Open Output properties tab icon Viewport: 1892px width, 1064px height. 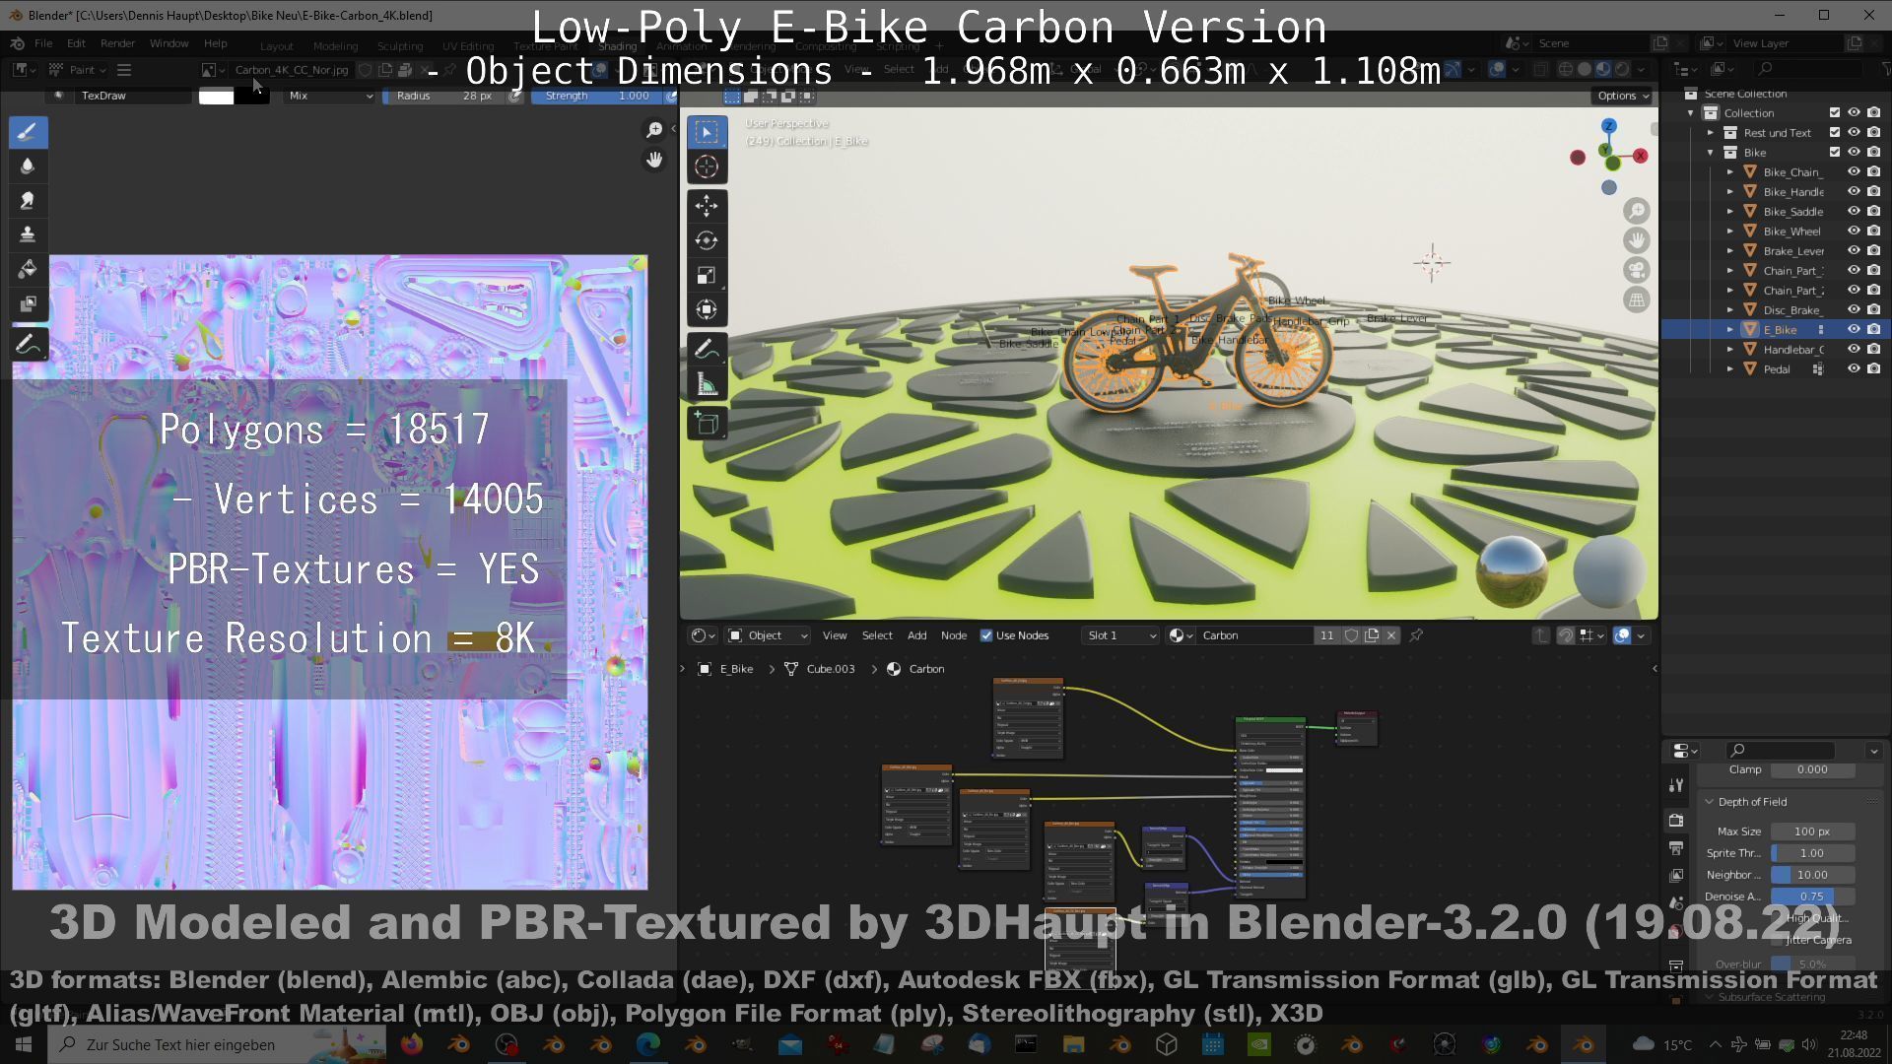click(1676, 847)
